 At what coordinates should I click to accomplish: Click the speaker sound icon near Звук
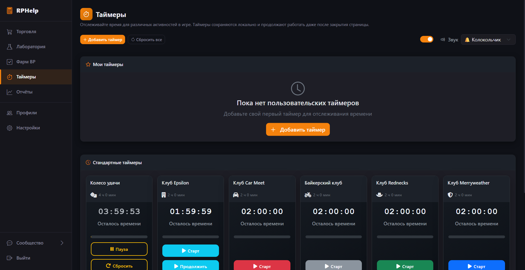click(x=443, y=40)
